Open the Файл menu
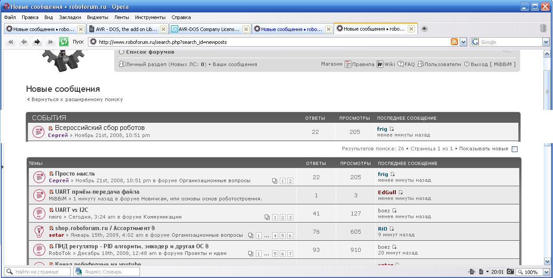553x278 pixels. coord(10,17)
